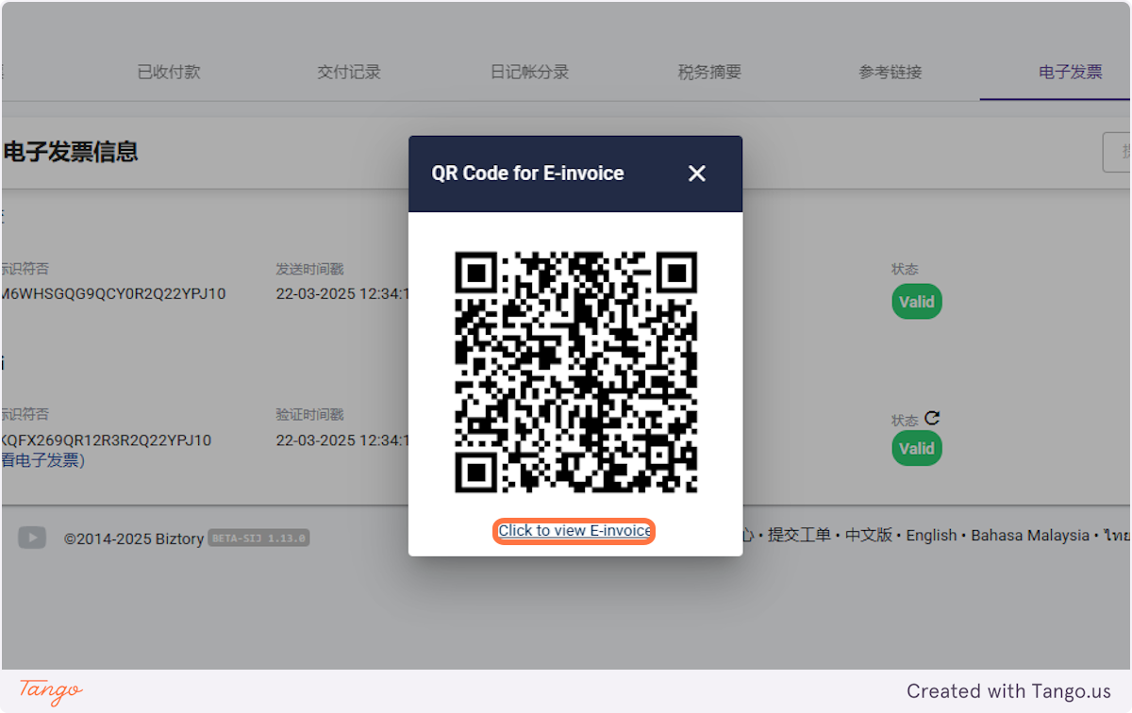Click the 验证时间戳 value 22-03-2025
Viewport: 1132px width, 713px height.
click(x=342, y=440)
